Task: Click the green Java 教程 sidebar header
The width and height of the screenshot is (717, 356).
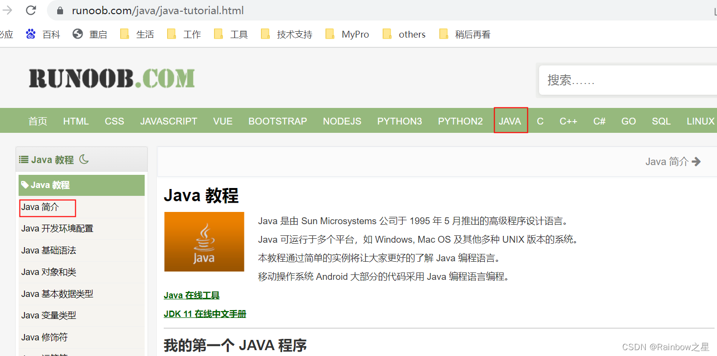Action: click(x=82, y=185)
